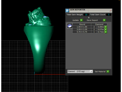Click the 0.71tw weight cell

point(101,32)
